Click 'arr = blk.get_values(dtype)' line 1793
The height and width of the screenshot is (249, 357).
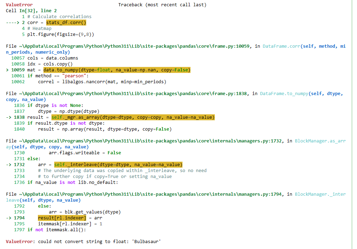pyautogui.click(x=85, y=212)
